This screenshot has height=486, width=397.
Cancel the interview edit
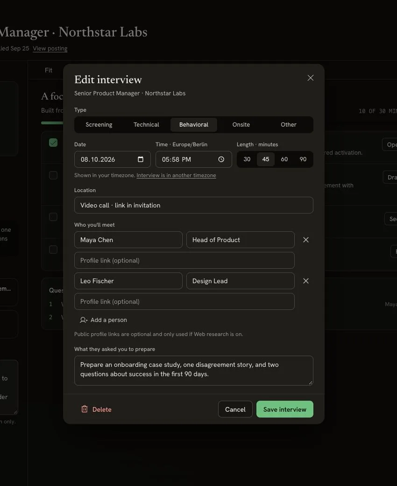click(x=235, y=409)
